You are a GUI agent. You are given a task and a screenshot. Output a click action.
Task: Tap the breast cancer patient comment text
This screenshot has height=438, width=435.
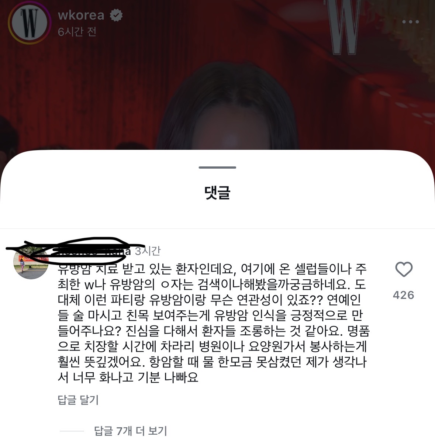point(214,323)
